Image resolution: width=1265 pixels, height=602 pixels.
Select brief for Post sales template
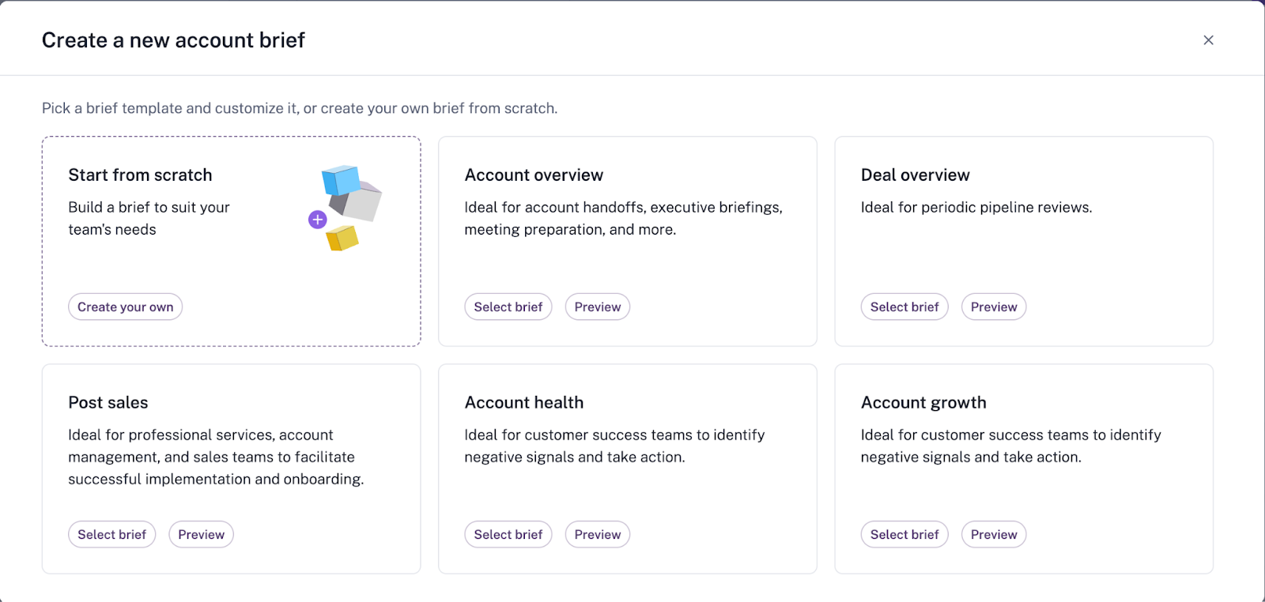[111, 534]
